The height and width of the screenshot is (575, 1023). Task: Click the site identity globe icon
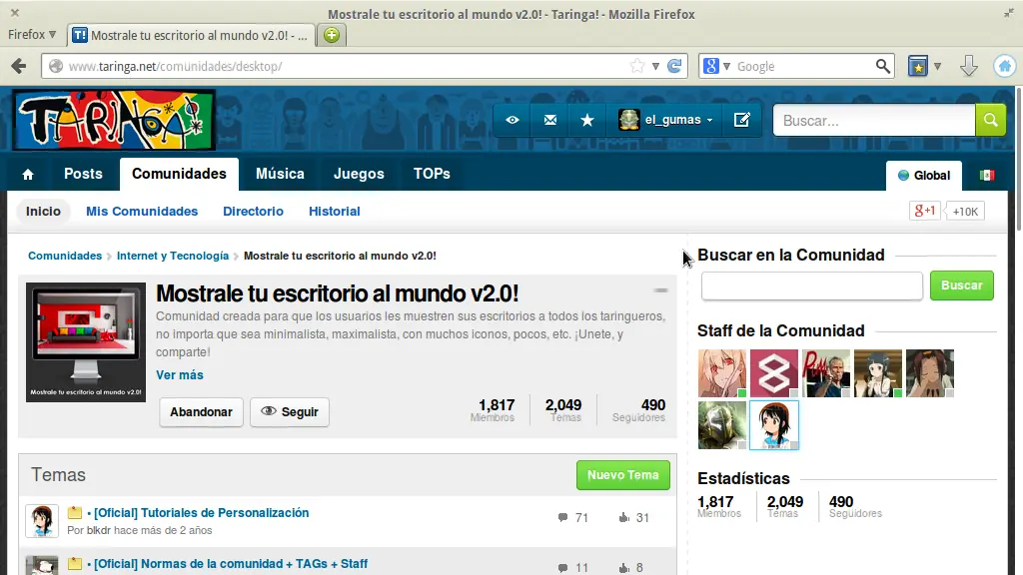click(x=56, y=66)
